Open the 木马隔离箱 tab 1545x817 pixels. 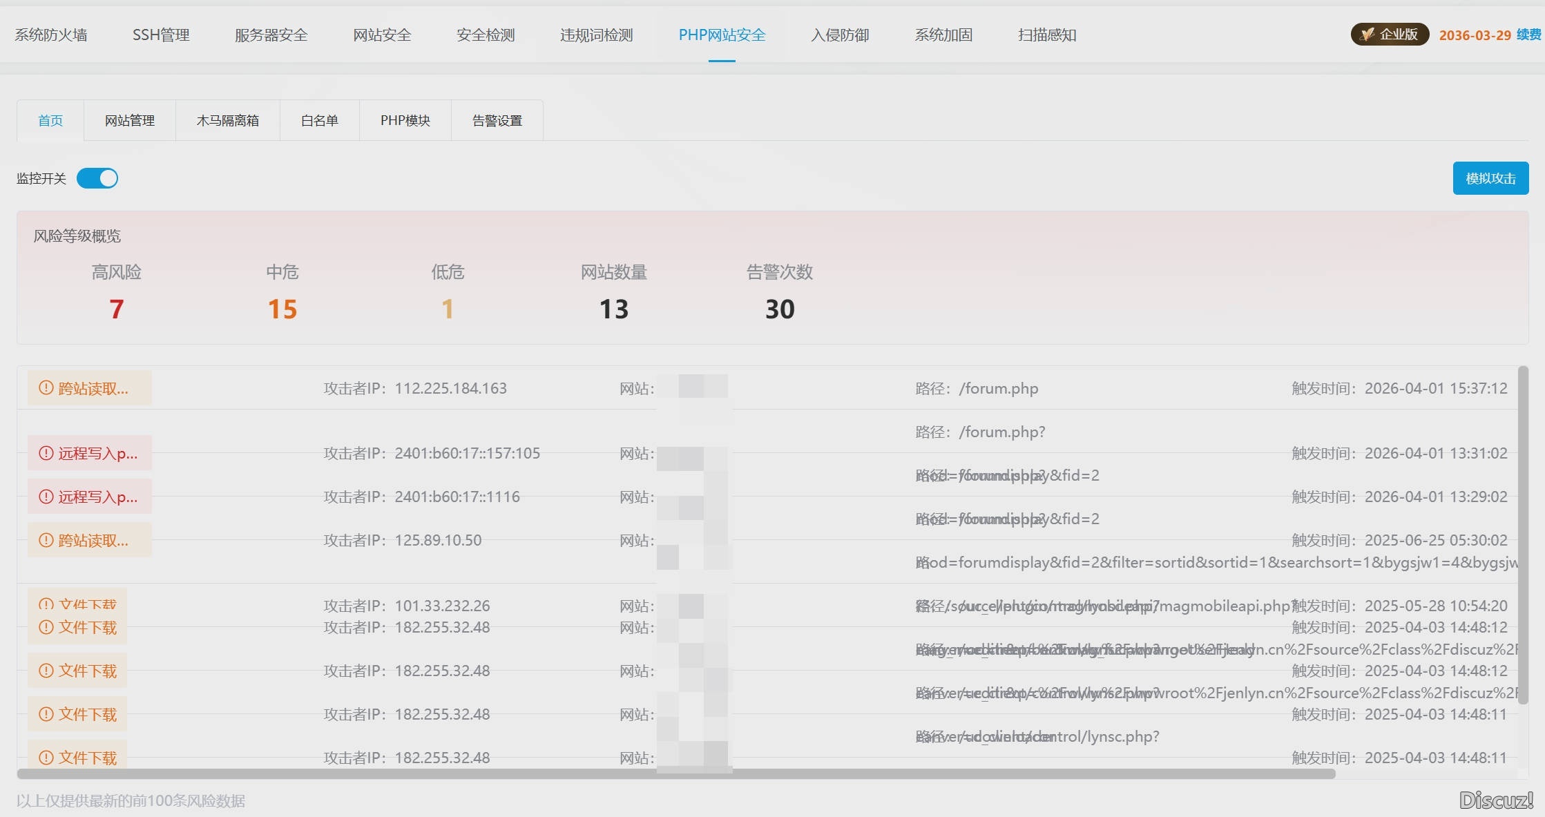point(228,121)
